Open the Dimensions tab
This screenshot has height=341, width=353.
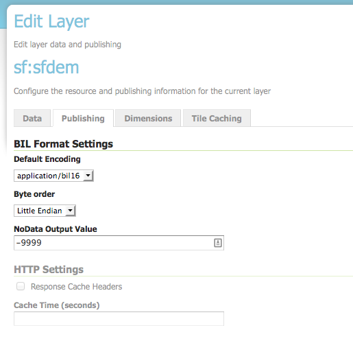coord(148,118)
